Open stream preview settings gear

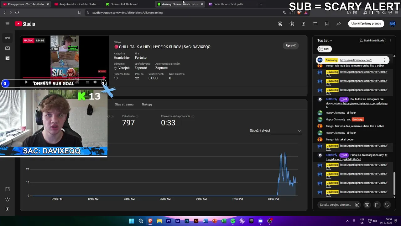coord(95,82)
